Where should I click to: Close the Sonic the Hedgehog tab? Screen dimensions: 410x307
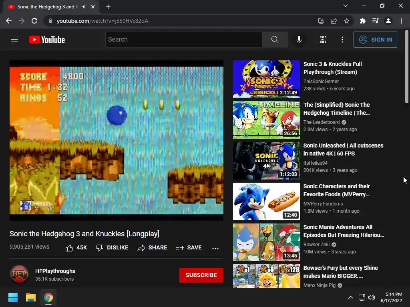93,7
